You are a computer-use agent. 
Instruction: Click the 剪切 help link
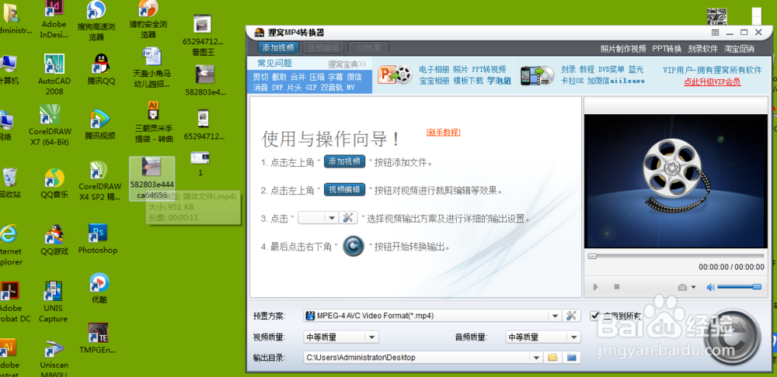[260, 77]
